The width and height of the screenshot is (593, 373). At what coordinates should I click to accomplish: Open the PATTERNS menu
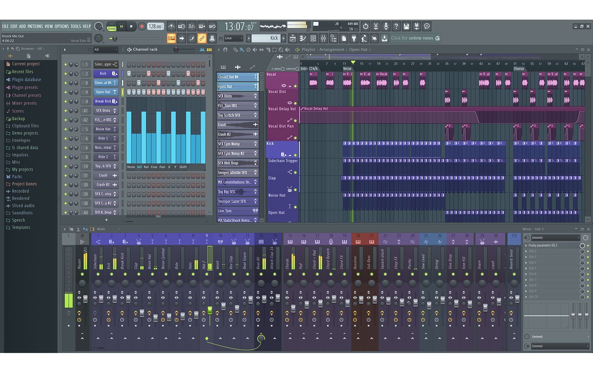tap(35, 27)
